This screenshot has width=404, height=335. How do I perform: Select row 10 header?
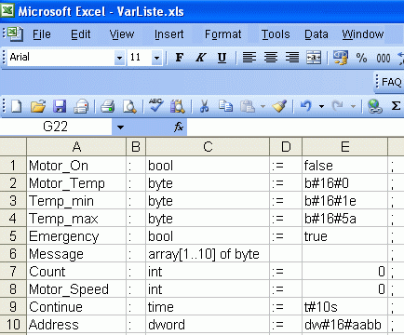pos(13,325)
